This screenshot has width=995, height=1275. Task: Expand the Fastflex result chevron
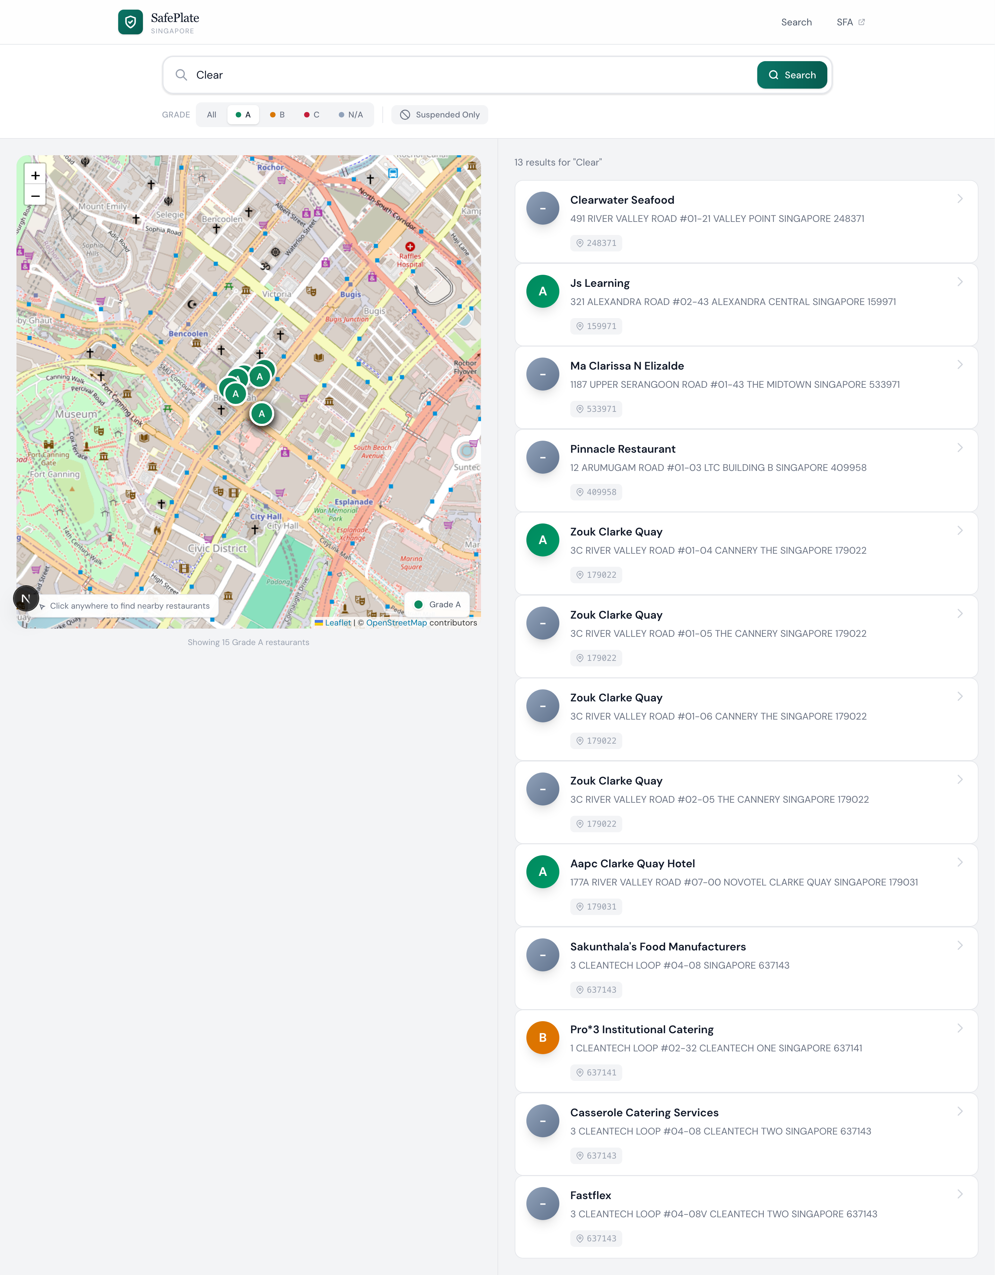[x=961, y=1194]
